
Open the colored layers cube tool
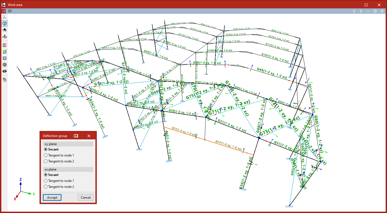click(5, 65)
